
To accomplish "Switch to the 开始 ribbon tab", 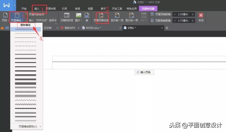I will (24, 9).
